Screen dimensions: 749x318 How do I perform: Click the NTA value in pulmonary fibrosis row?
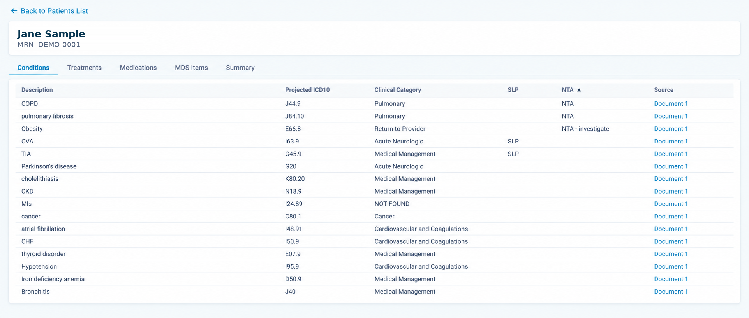click(x=567, y=116)
